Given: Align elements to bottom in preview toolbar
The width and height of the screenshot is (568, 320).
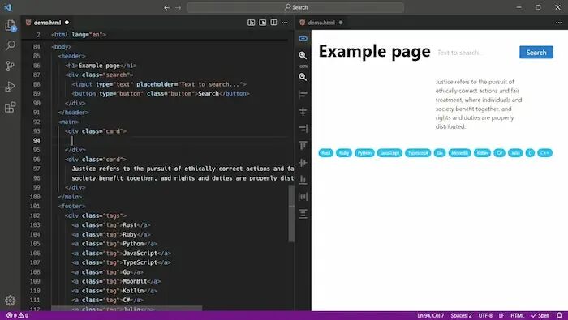Looking at the screenshot, I should tap(303, 180).
